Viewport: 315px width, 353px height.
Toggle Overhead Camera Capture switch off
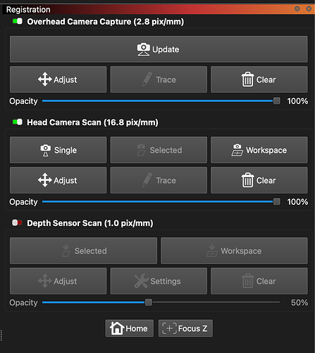tap(18, 21)
